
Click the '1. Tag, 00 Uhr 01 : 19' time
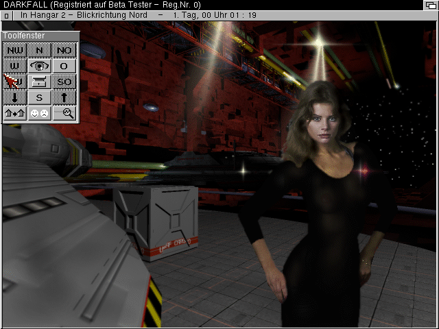[x=215, y=15]
